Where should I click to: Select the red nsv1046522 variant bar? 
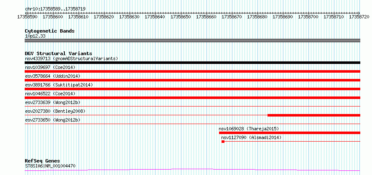coord(192,98)
